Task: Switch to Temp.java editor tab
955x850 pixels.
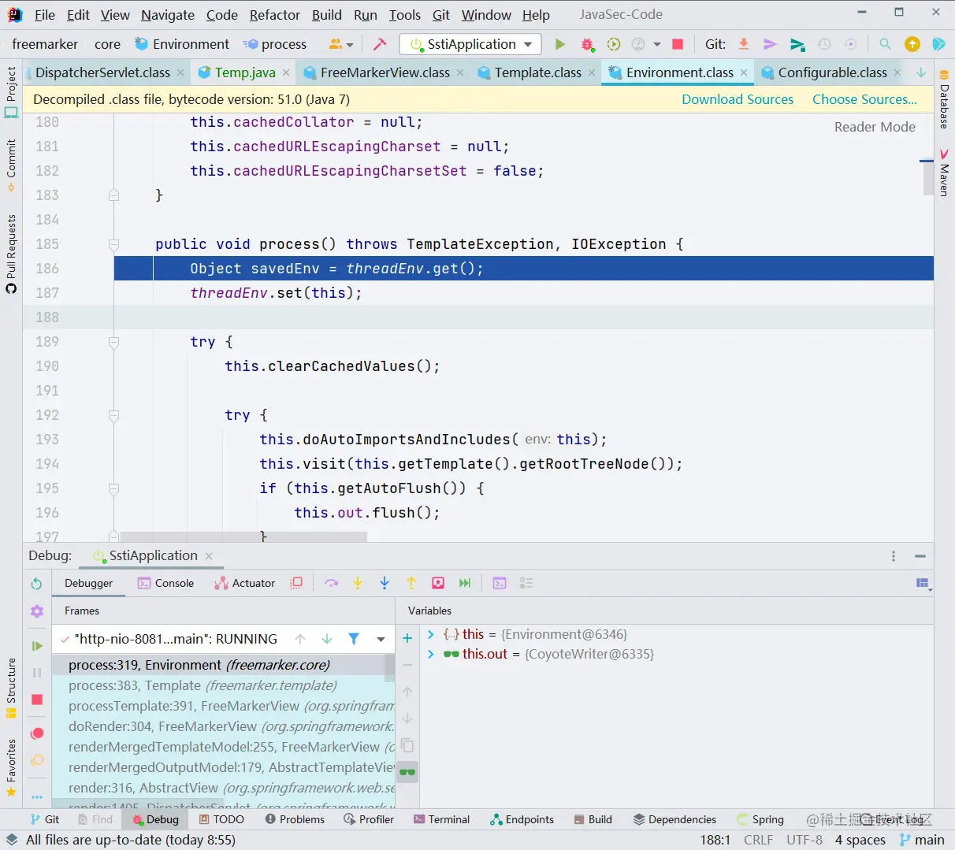Action: (245, 72)
